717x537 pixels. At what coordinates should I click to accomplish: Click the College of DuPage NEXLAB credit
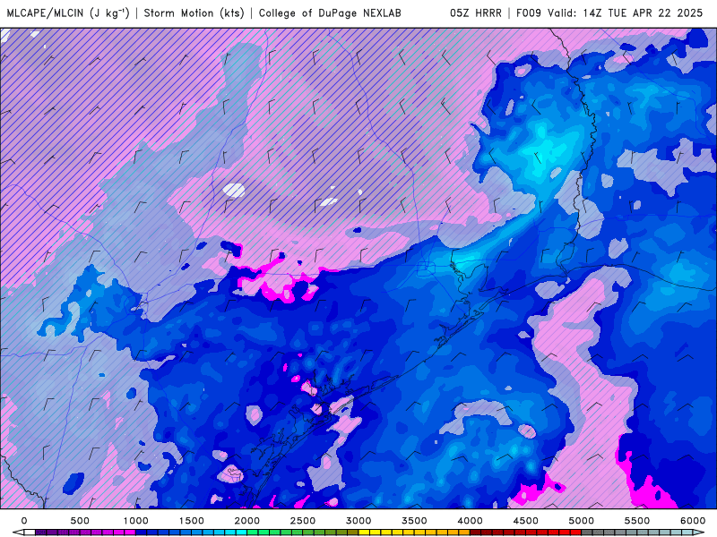(x=330, y=13)
